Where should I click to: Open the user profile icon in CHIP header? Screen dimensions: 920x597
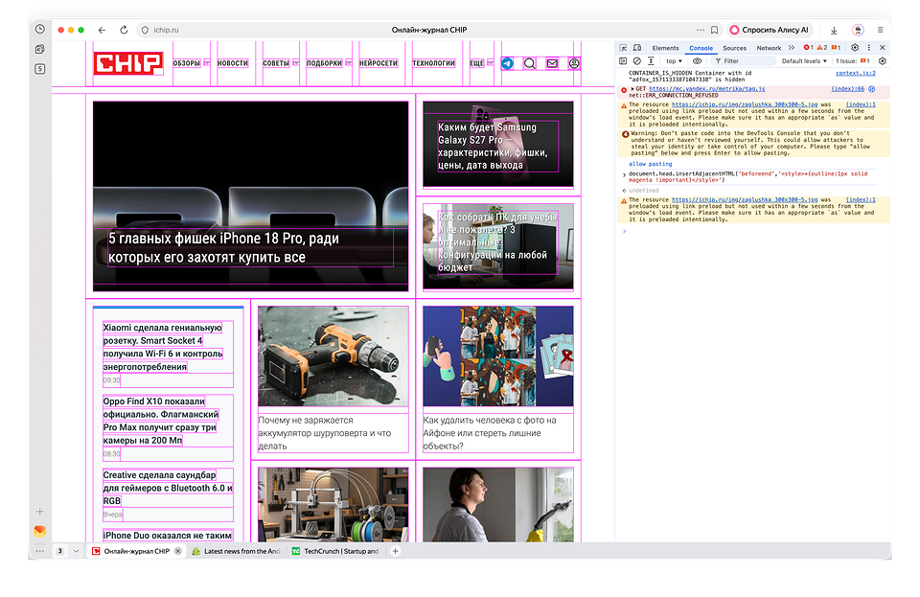574,63
